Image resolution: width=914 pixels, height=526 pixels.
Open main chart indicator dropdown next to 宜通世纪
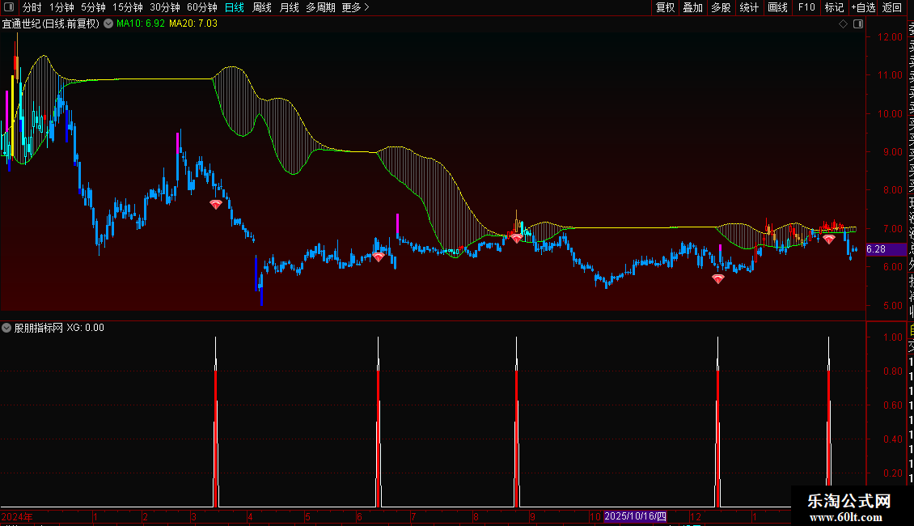coord(108,23)
